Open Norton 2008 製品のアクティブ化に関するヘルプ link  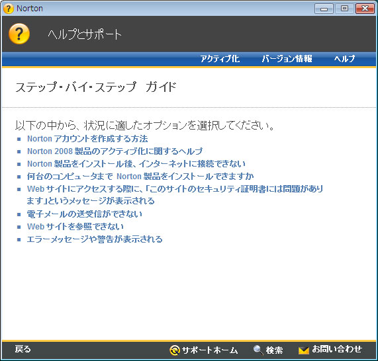click(115, 151)
